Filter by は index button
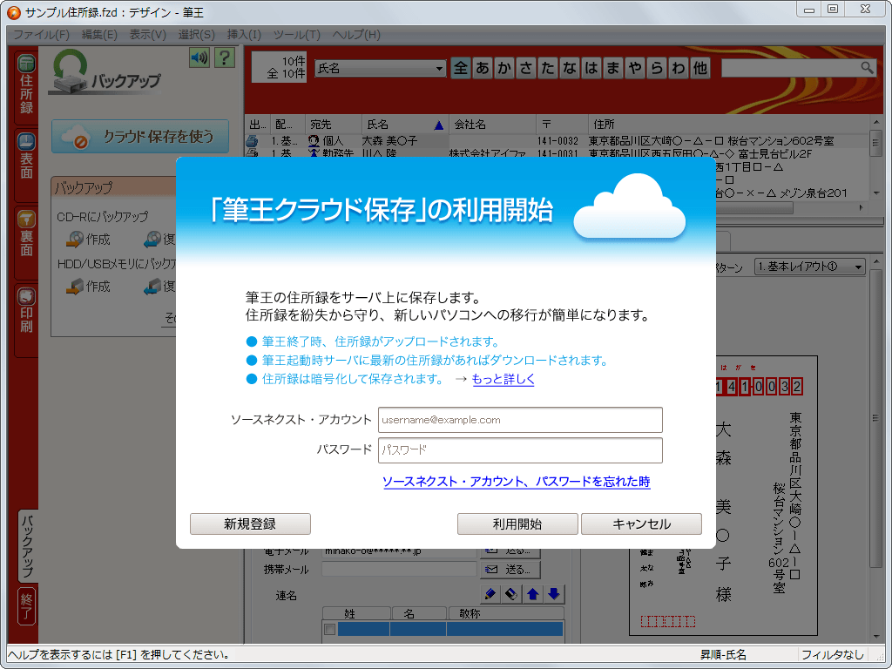The width and height of the screenshot is (892, 669). (x=591, y=68)
